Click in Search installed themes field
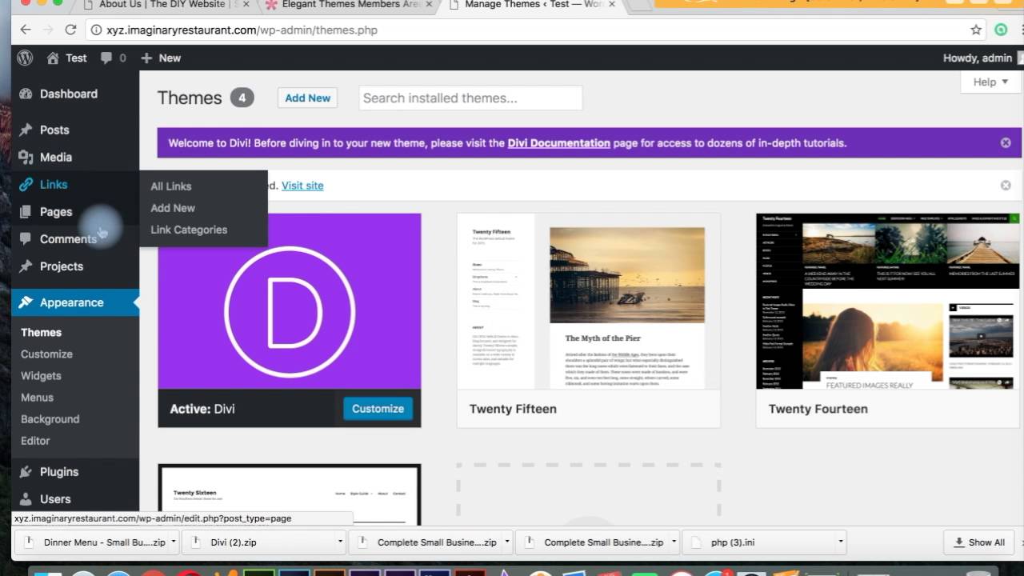The height and width of the screenshot is (576, 1024). pos(470,98)
